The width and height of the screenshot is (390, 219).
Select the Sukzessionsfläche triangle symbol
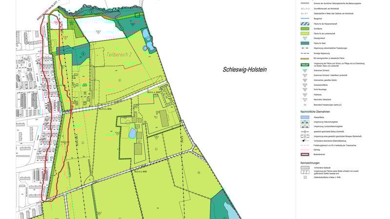[x=305, y=85]
